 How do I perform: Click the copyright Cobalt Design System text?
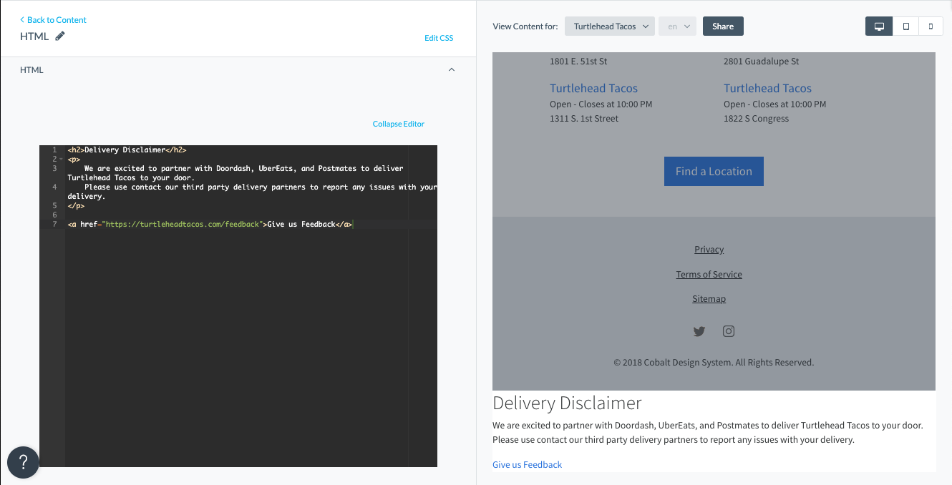coord(714,363)
